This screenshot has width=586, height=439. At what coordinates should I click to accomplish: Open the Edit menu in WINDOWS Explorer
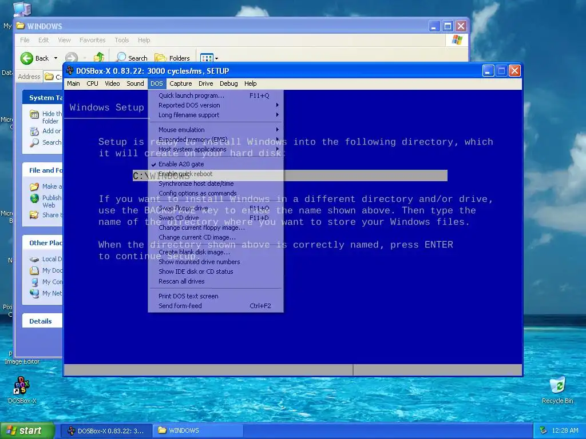coord(43,40)
